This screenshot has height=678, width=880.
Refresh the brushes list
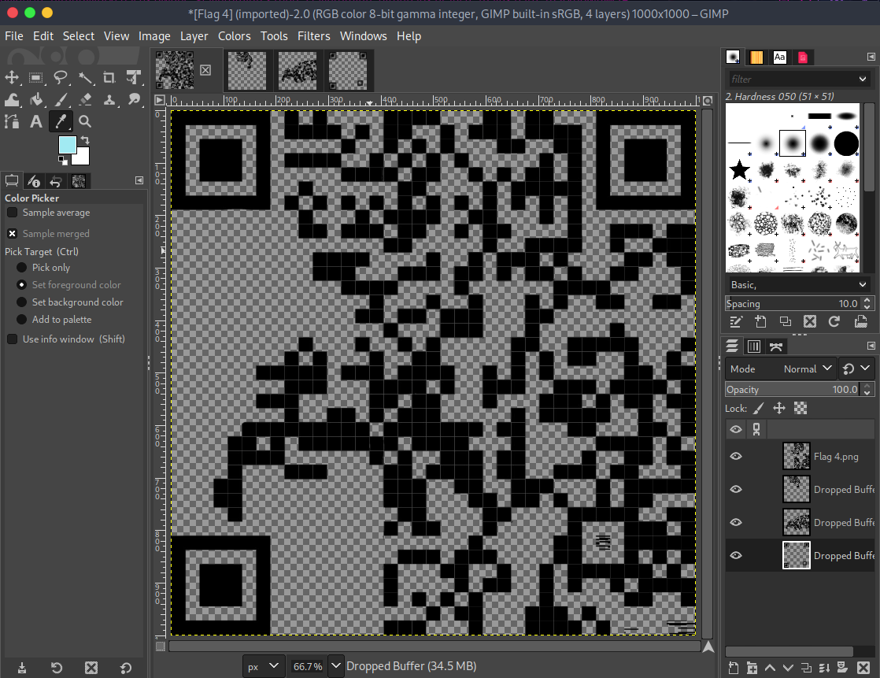click(834, 321)
